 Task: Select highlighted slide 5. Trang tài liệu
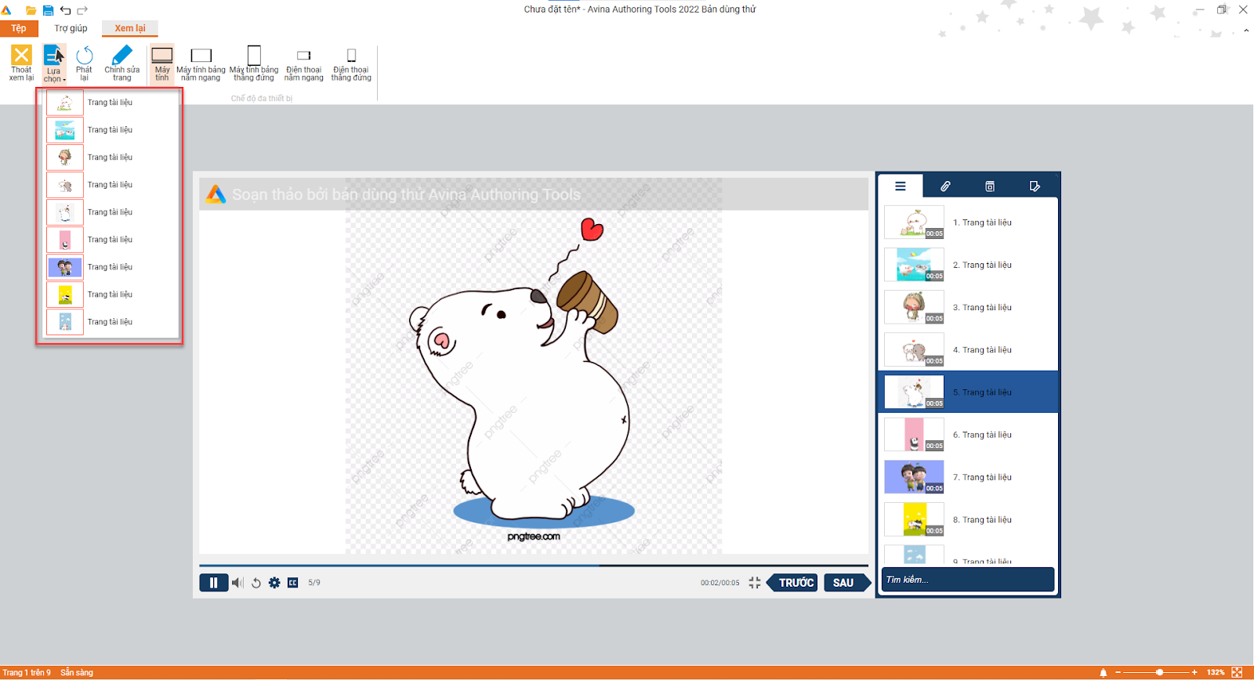click(x=969, y=392)
